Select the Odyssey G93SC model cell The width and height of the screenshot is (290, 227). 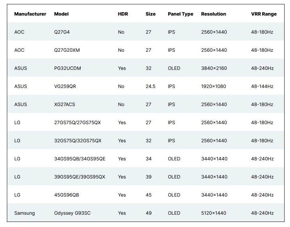[72, 213]
